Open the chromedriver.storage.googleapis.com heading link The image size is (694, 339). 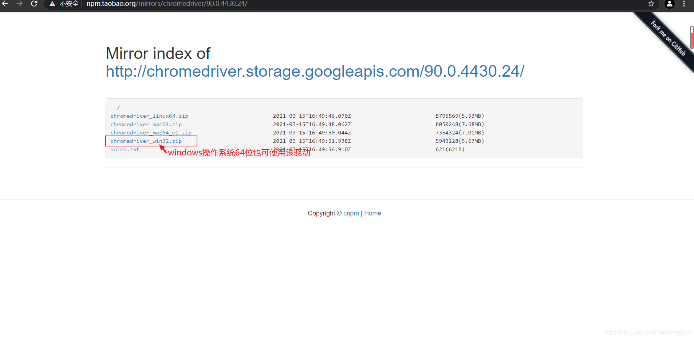(315, 71)
